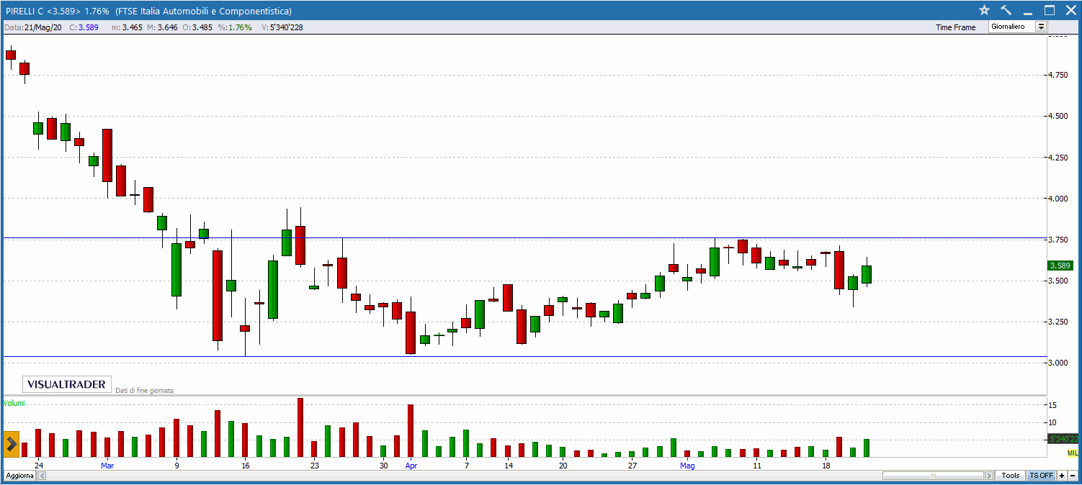Click the scrollbar right arrow
The width and height of the screenshot is (1082, 485).
tap(989, 476)
